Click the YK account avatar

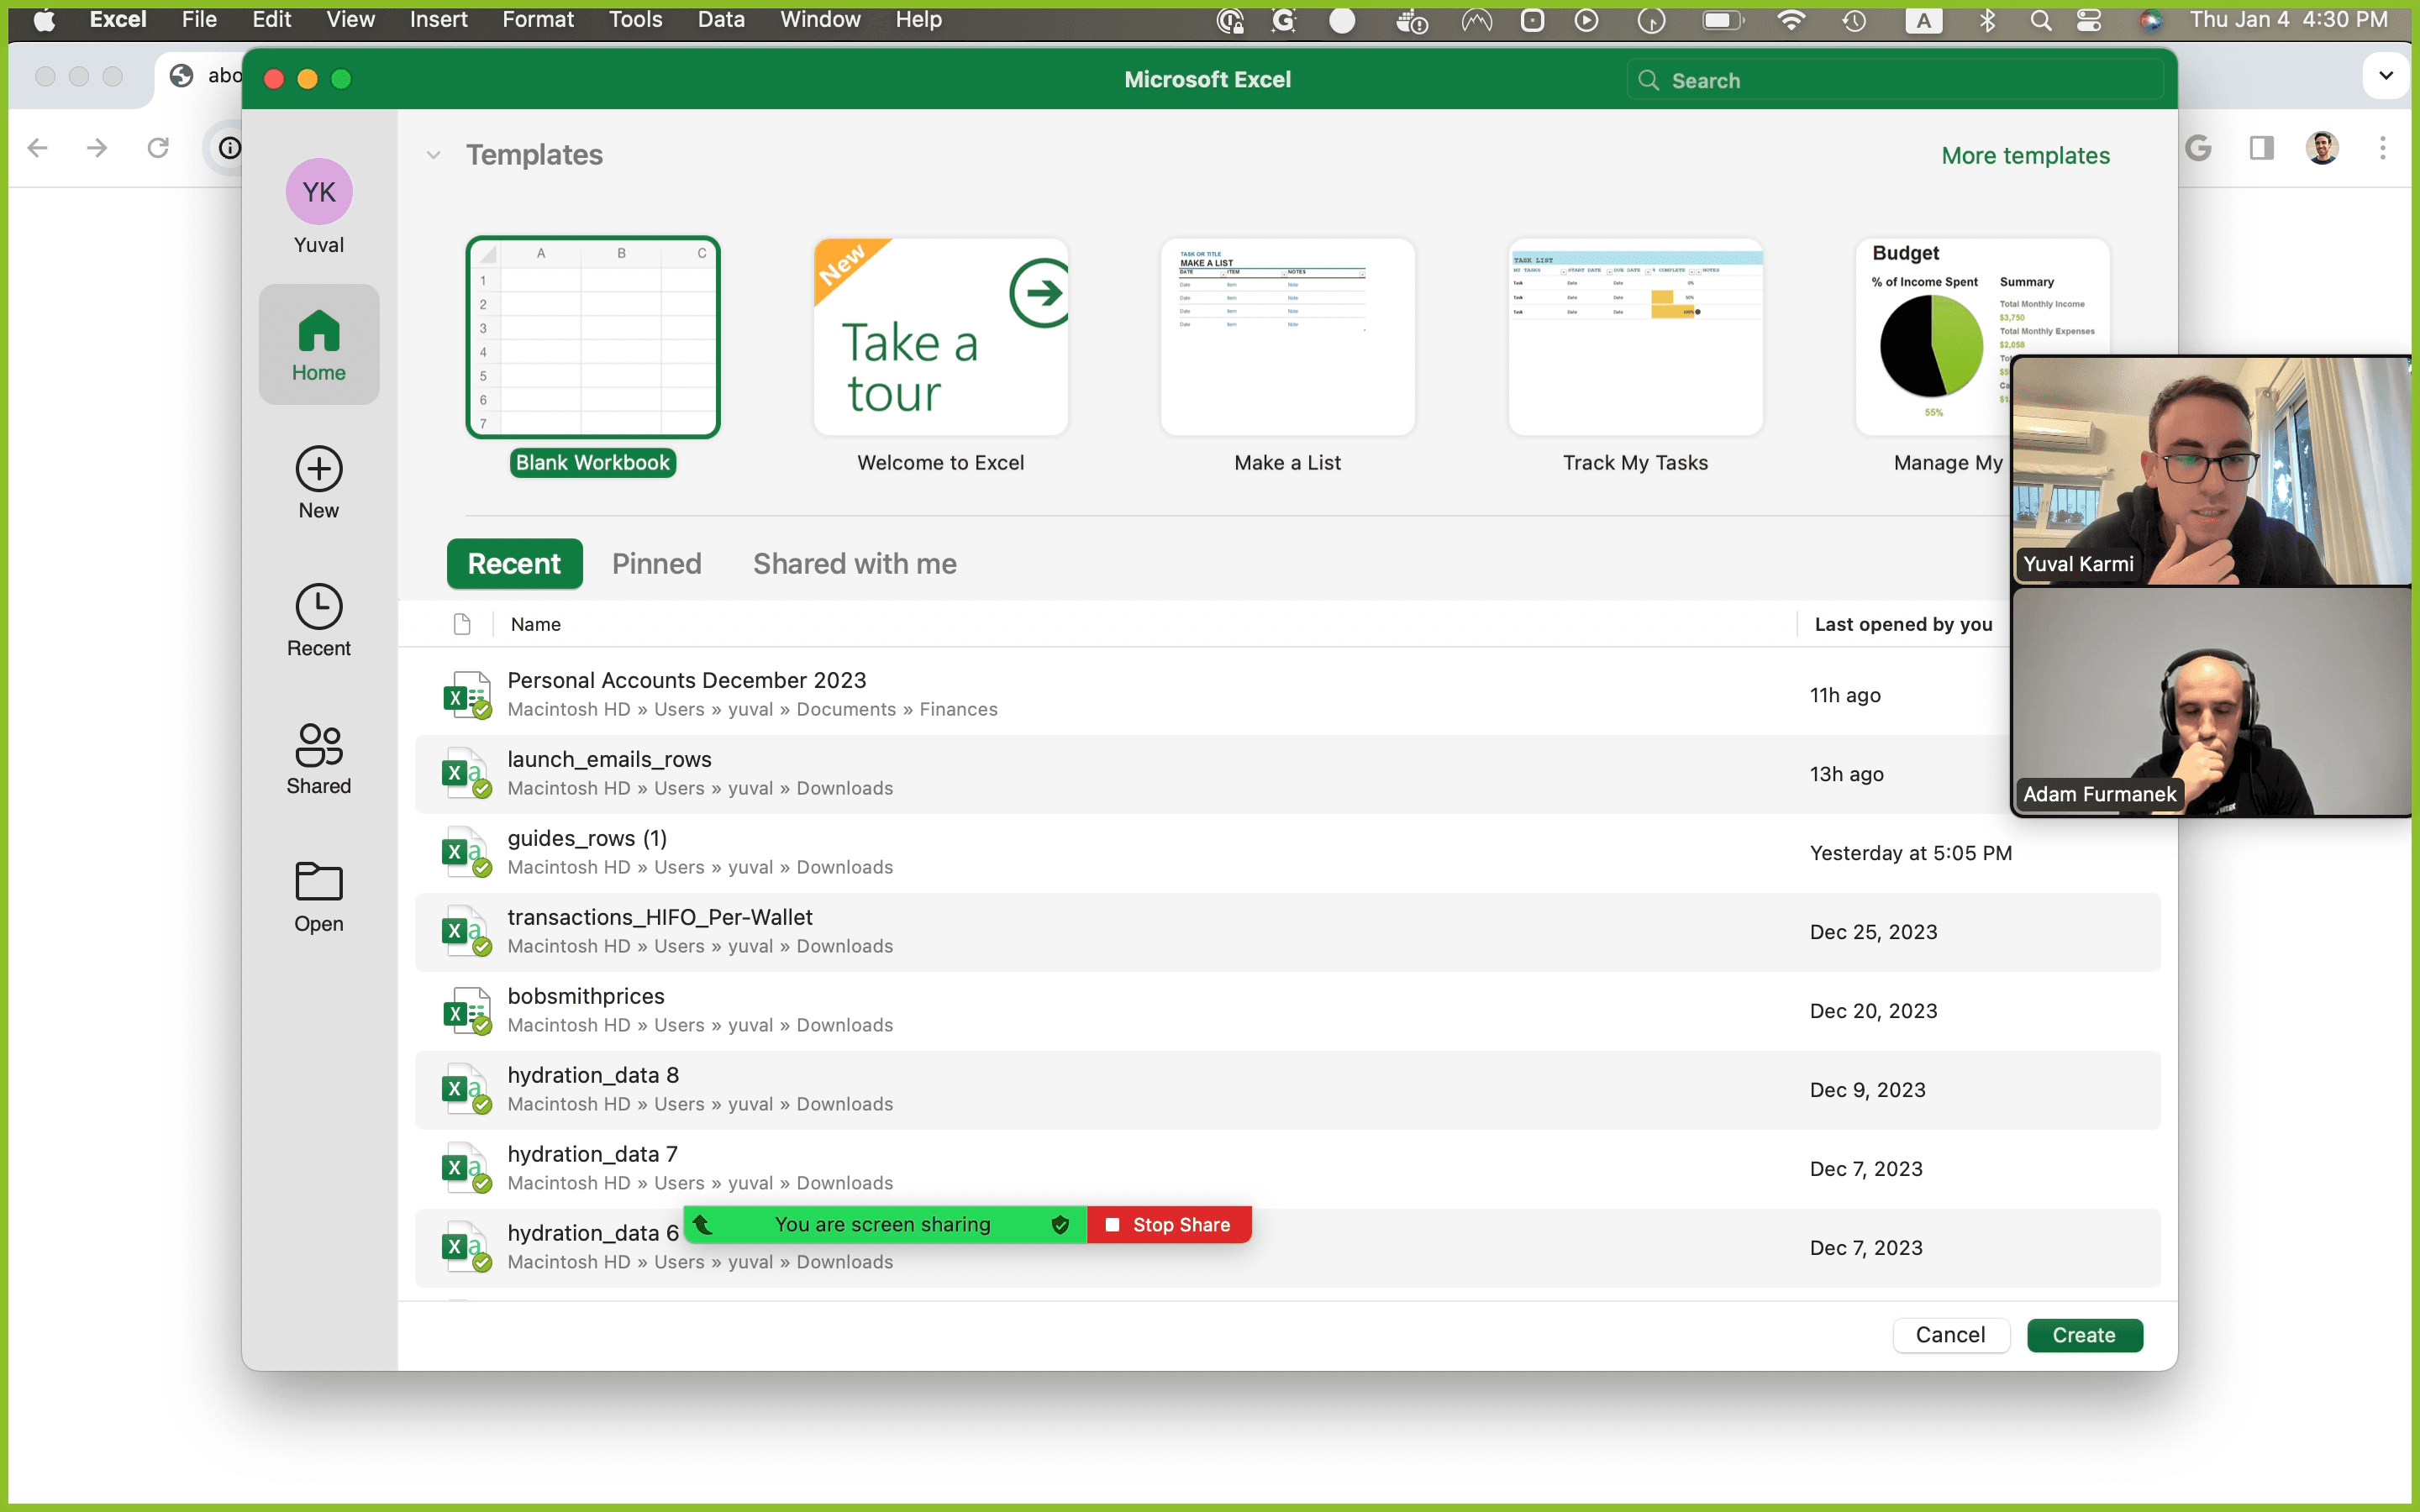(x=319, y=192)
